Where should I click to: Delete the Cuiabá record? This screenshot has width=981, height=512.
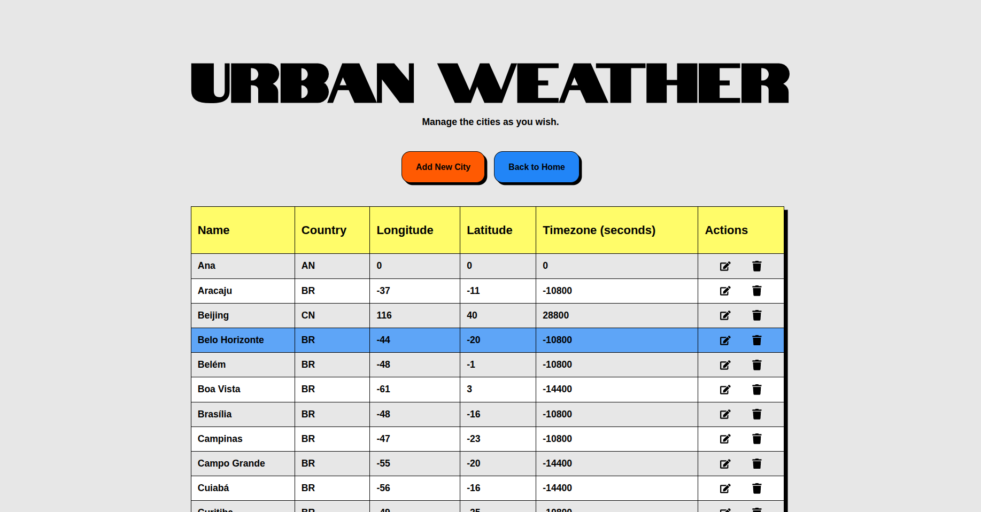coord(757,488)
